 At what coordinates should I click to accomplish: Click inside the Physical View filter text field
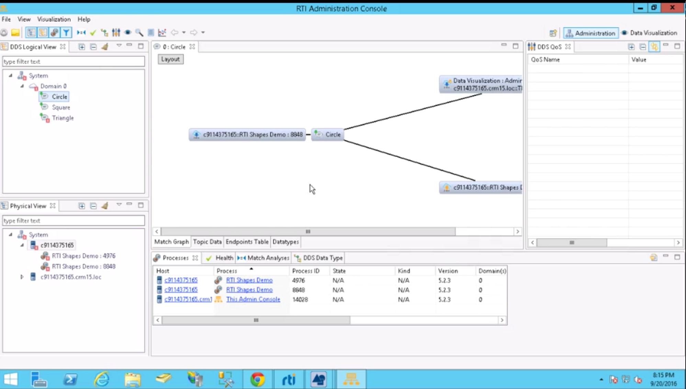click(x=73, y=220)
